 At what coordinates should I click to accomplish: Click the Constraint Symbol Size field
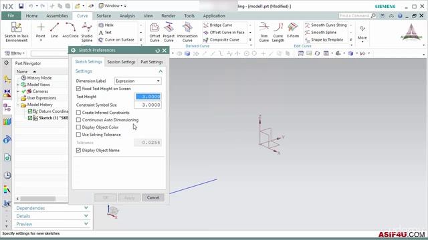tap(148, 105)
